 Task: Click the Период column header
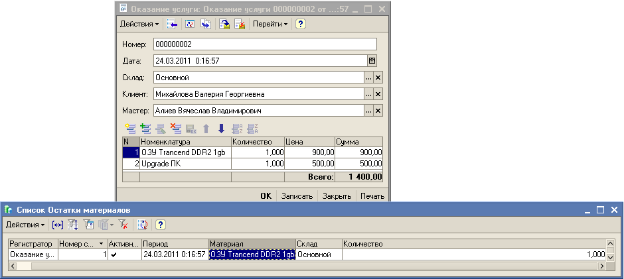(x=175, y=244)
